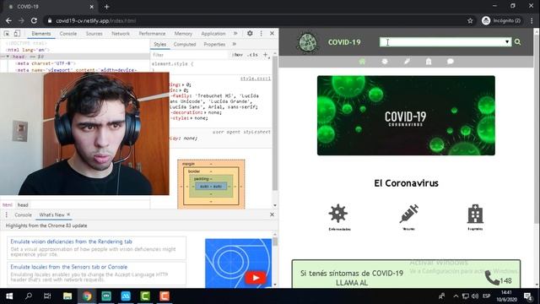Toggle the .cls classes button
Viewport: 540px width, 304px height.
(x=253, y=55)
